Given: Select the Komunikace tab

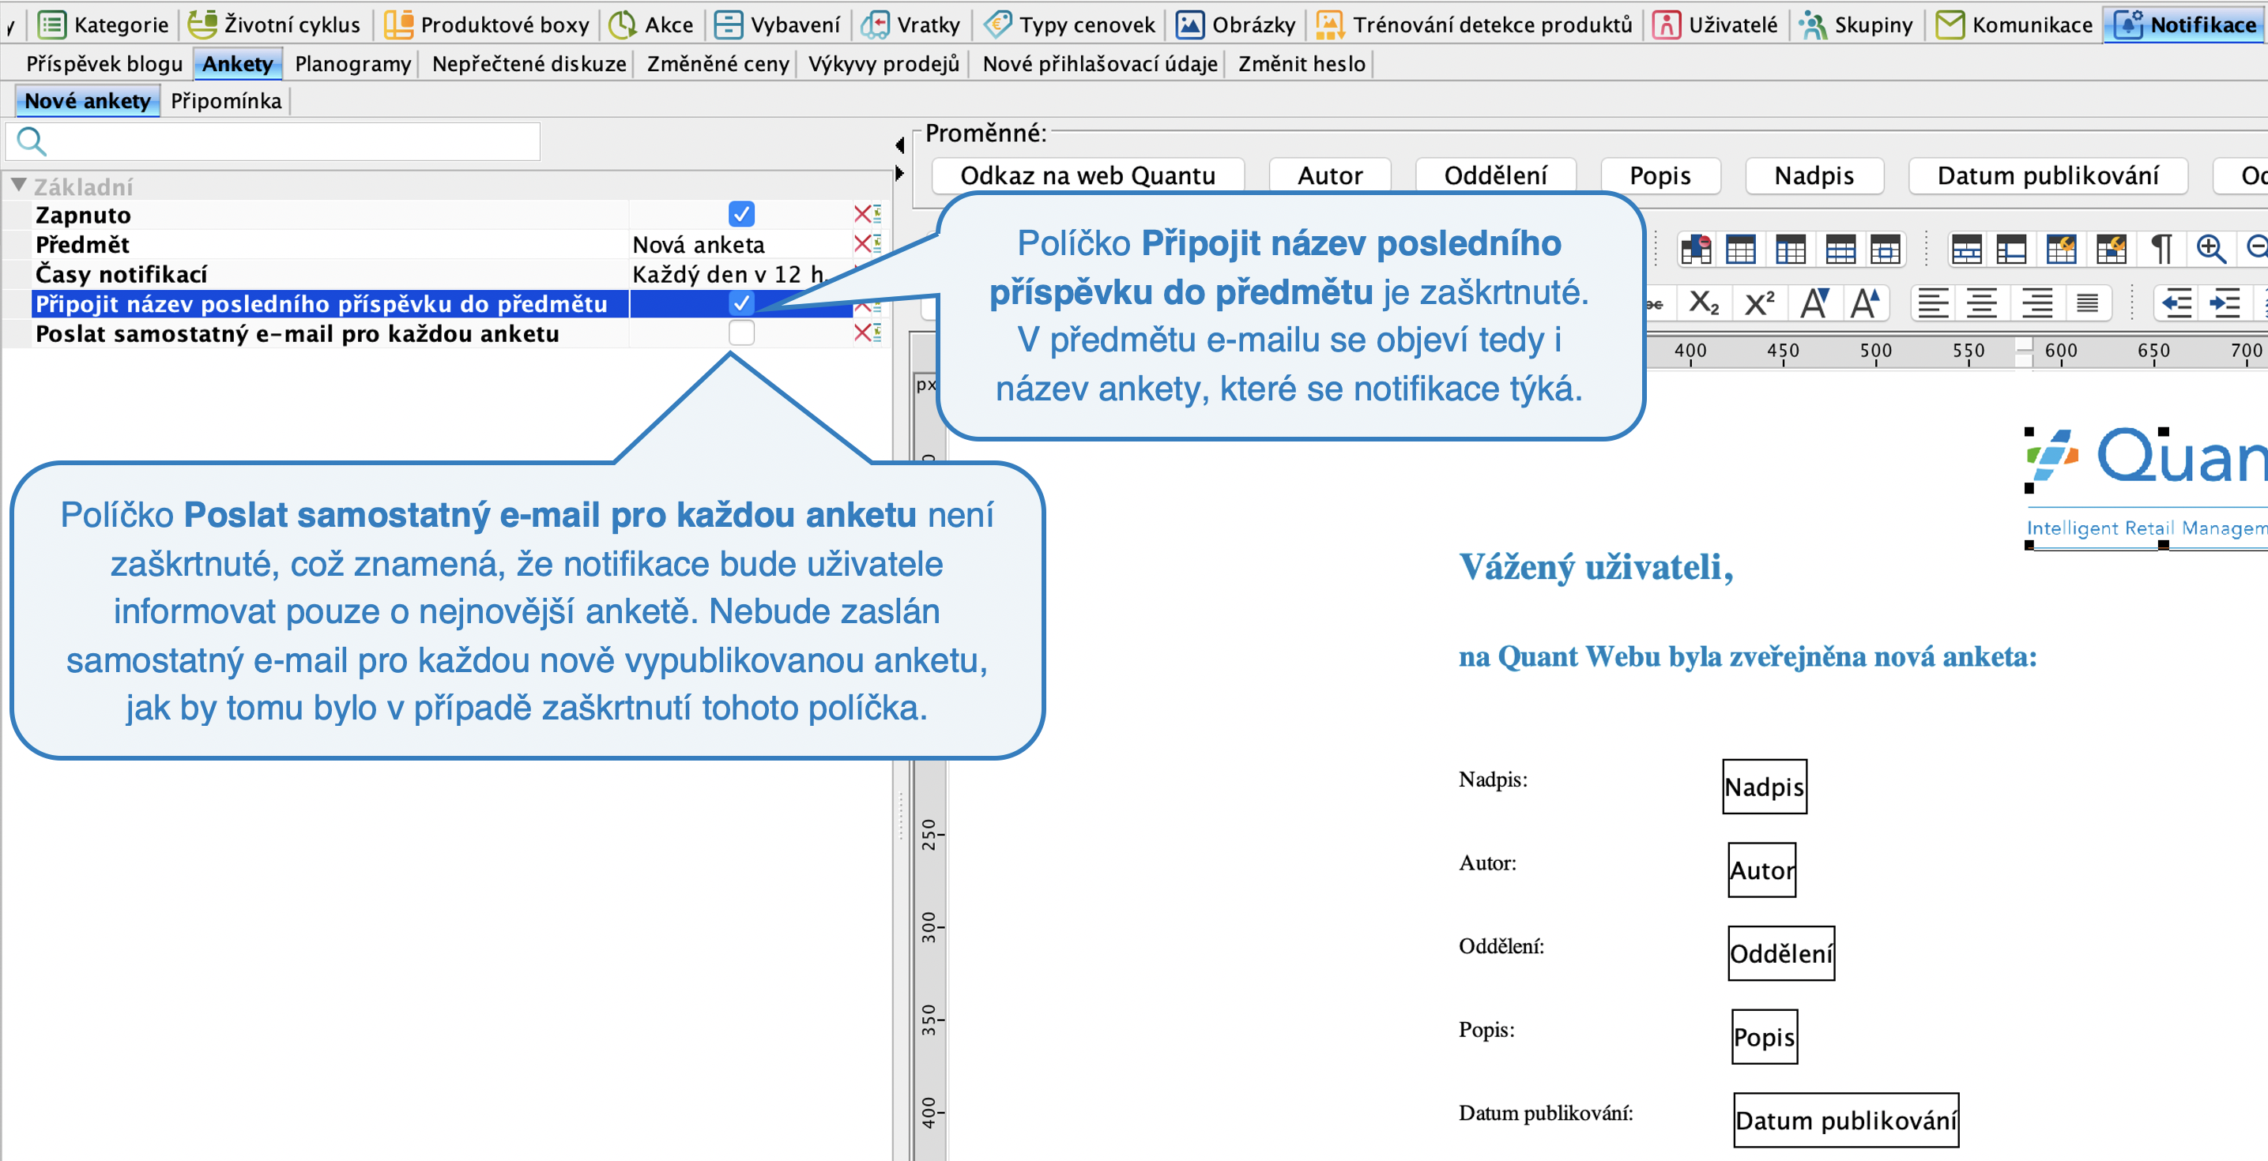Looking at the screenshot, I should (2014, 24).
